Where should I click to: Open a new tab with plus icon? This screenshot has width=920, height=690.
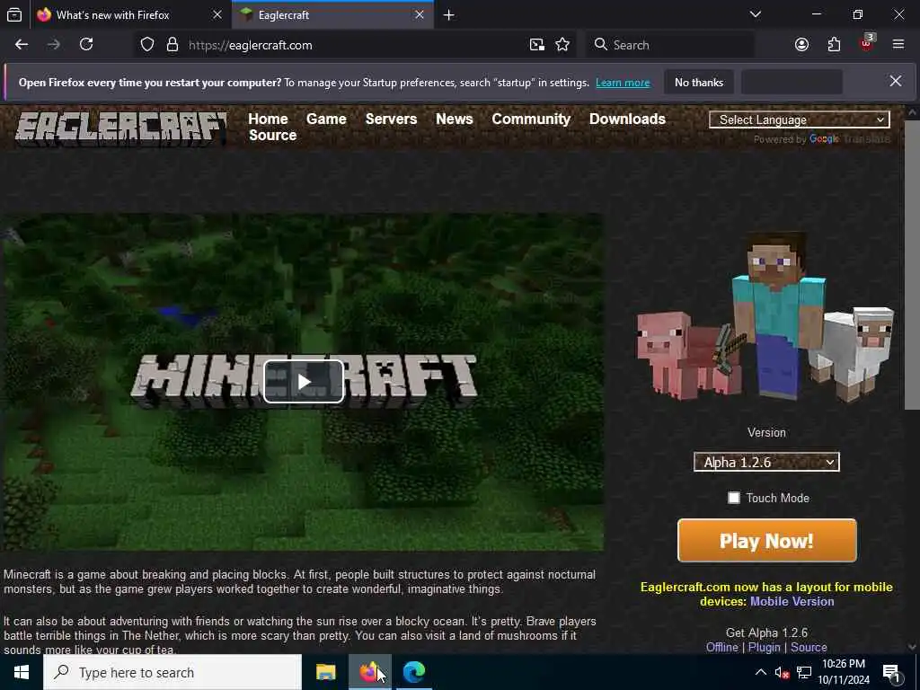click(x=449, y=15)
